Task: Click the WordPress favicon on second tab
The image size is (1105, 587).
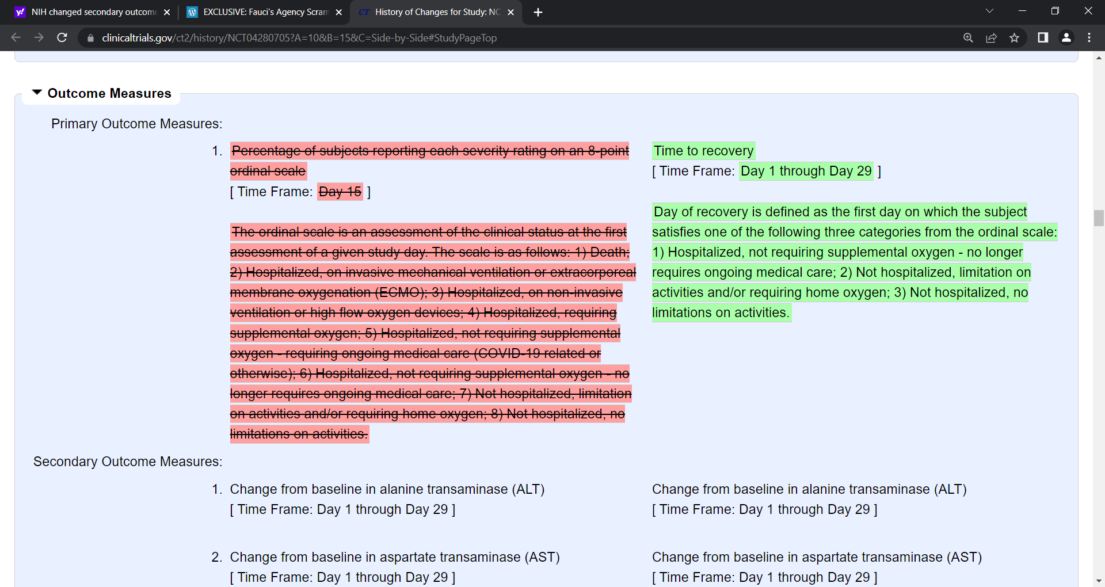Action: click(x=192, y=12)
